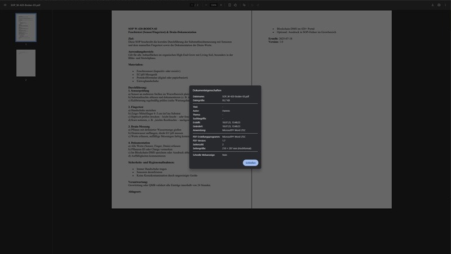451x254 pixels.
Task: Click the zoom in plus button
Action: pyautogui.click(x=221, y=5)
